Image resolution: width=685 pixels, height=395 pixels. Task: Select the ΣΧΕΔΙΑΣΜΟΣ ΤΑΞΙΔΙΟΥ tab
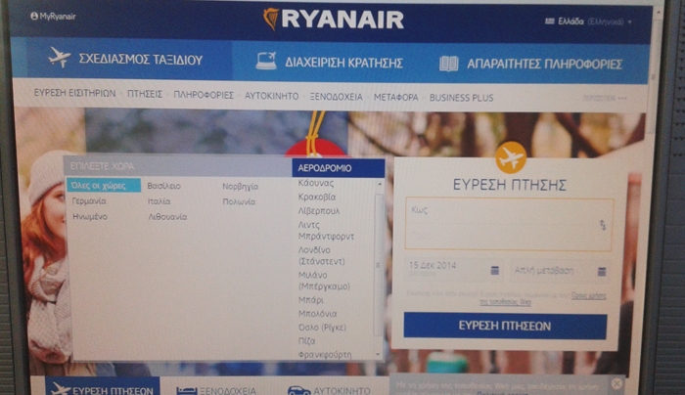[130, 59]
